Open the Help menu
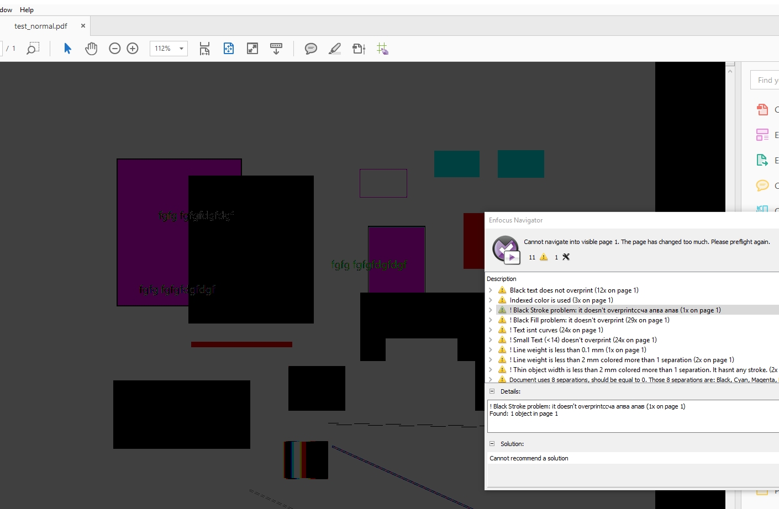This screenshot has height=509, width=779. point(27,10)
